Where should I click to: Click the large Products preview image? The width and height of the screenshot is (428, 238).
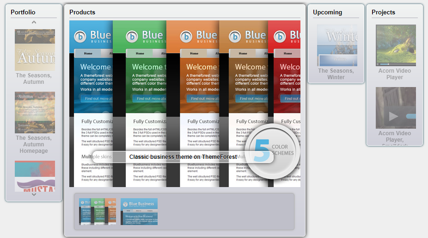coord(185,104)
